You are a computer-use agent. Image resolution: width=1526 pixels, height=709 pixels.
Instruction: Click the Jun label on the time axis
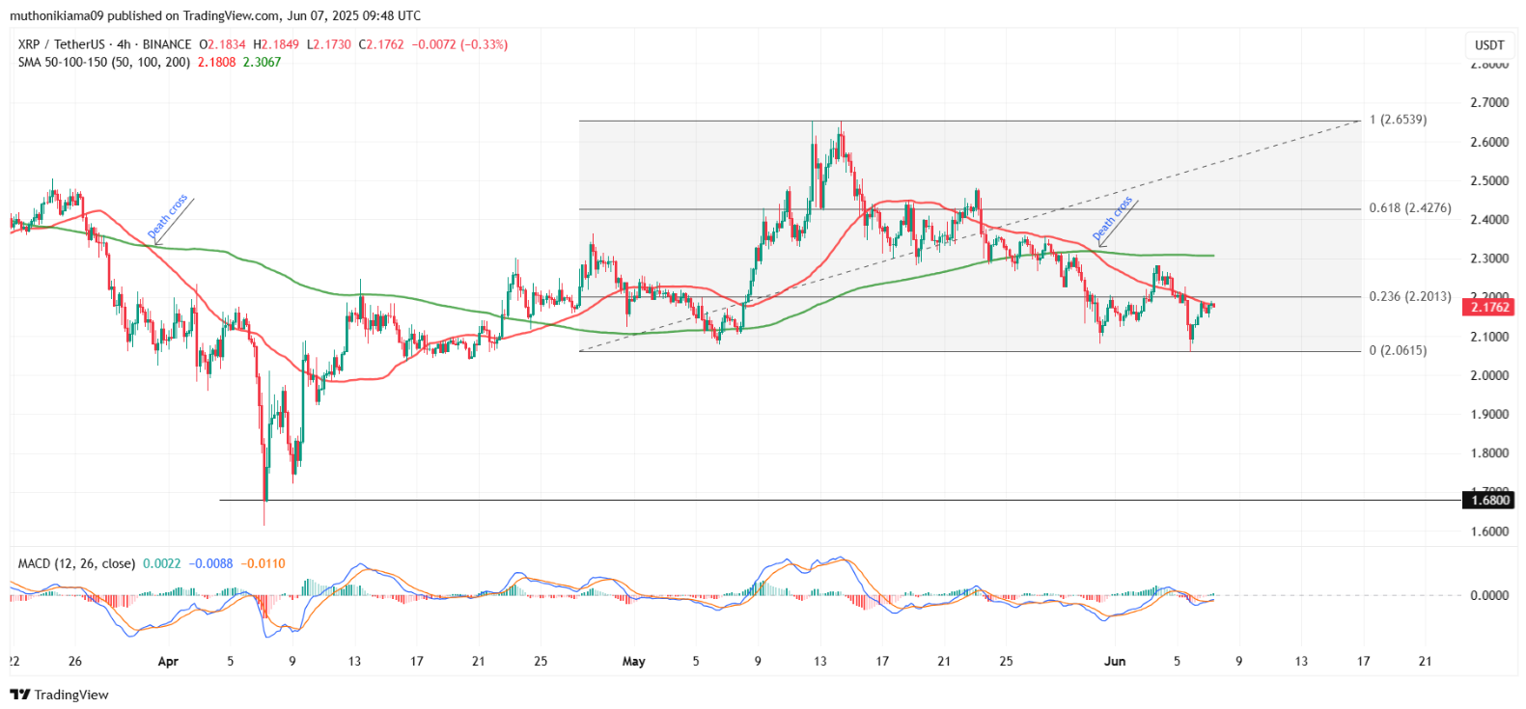coord(1115,661)
